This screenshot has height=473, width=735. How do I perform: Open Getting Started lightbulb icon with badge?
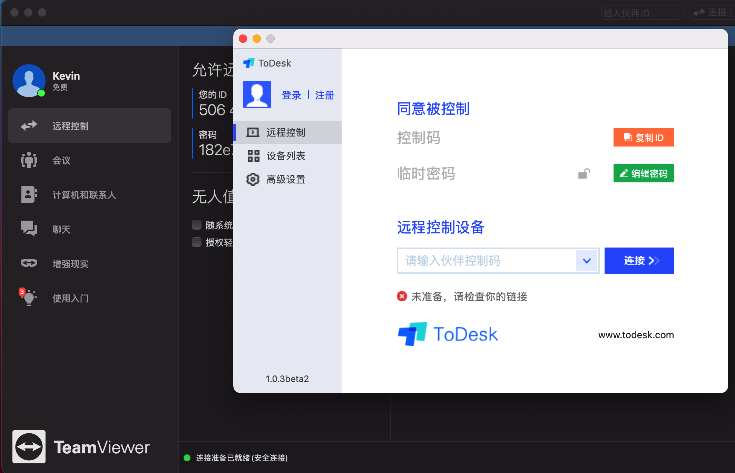[x=28, y=298]
